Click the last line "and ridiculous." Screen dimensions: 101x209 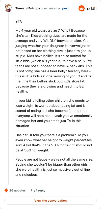pyautogui.click(x=27, y=175)
